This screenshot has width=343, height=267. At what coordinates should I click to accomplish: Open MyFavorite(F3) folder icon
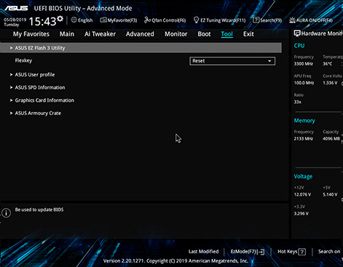(103, 20)
